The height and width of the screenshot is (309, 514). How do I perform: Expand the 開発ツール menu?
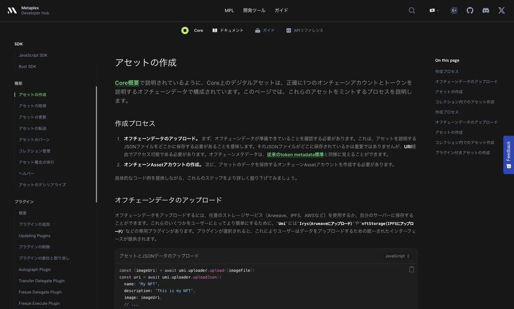coord(254,10)
